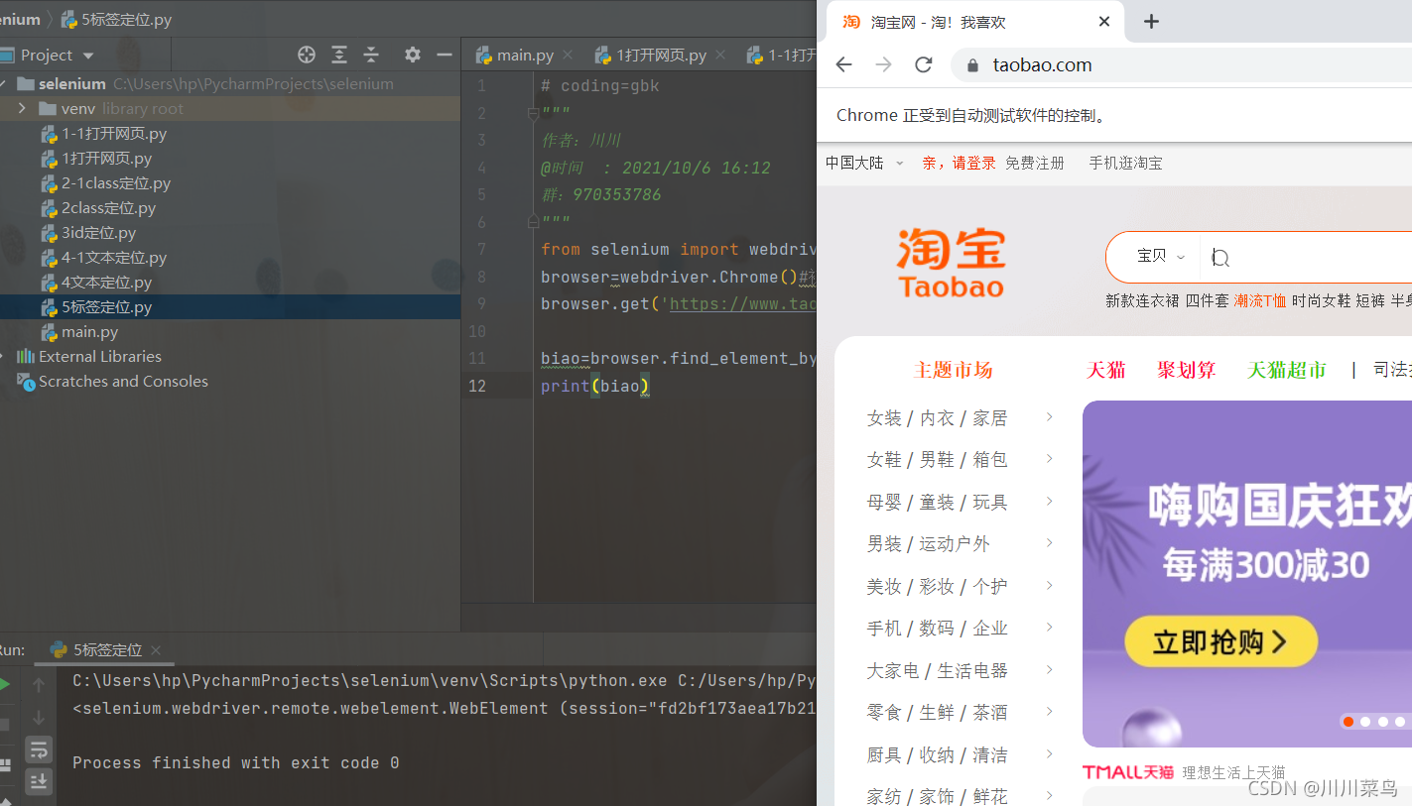Click the TMALL天猫 logo below banner
1412x806 pixels.
pyautogui.click(x=1128, y=772)
